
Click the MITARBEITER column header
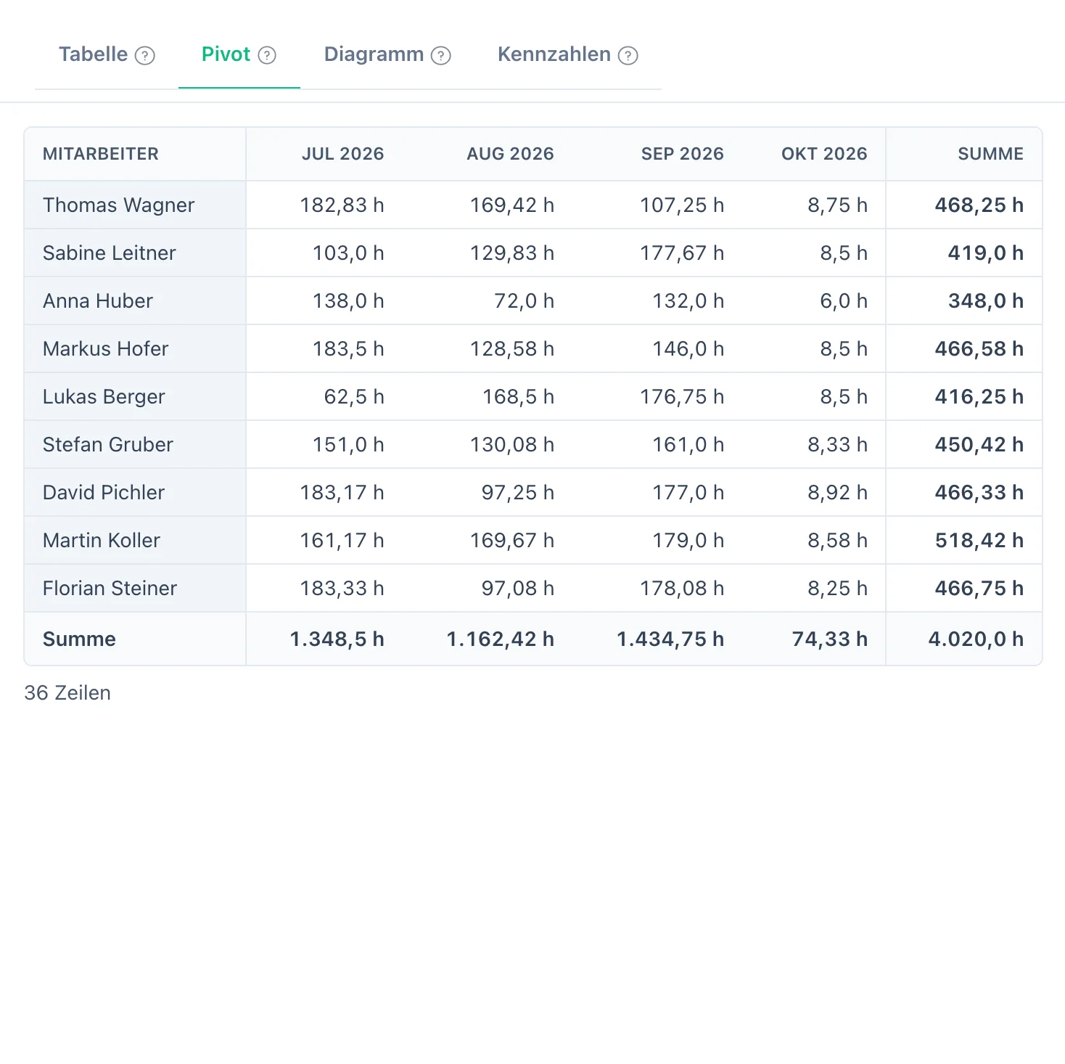[x=101, y=154]
